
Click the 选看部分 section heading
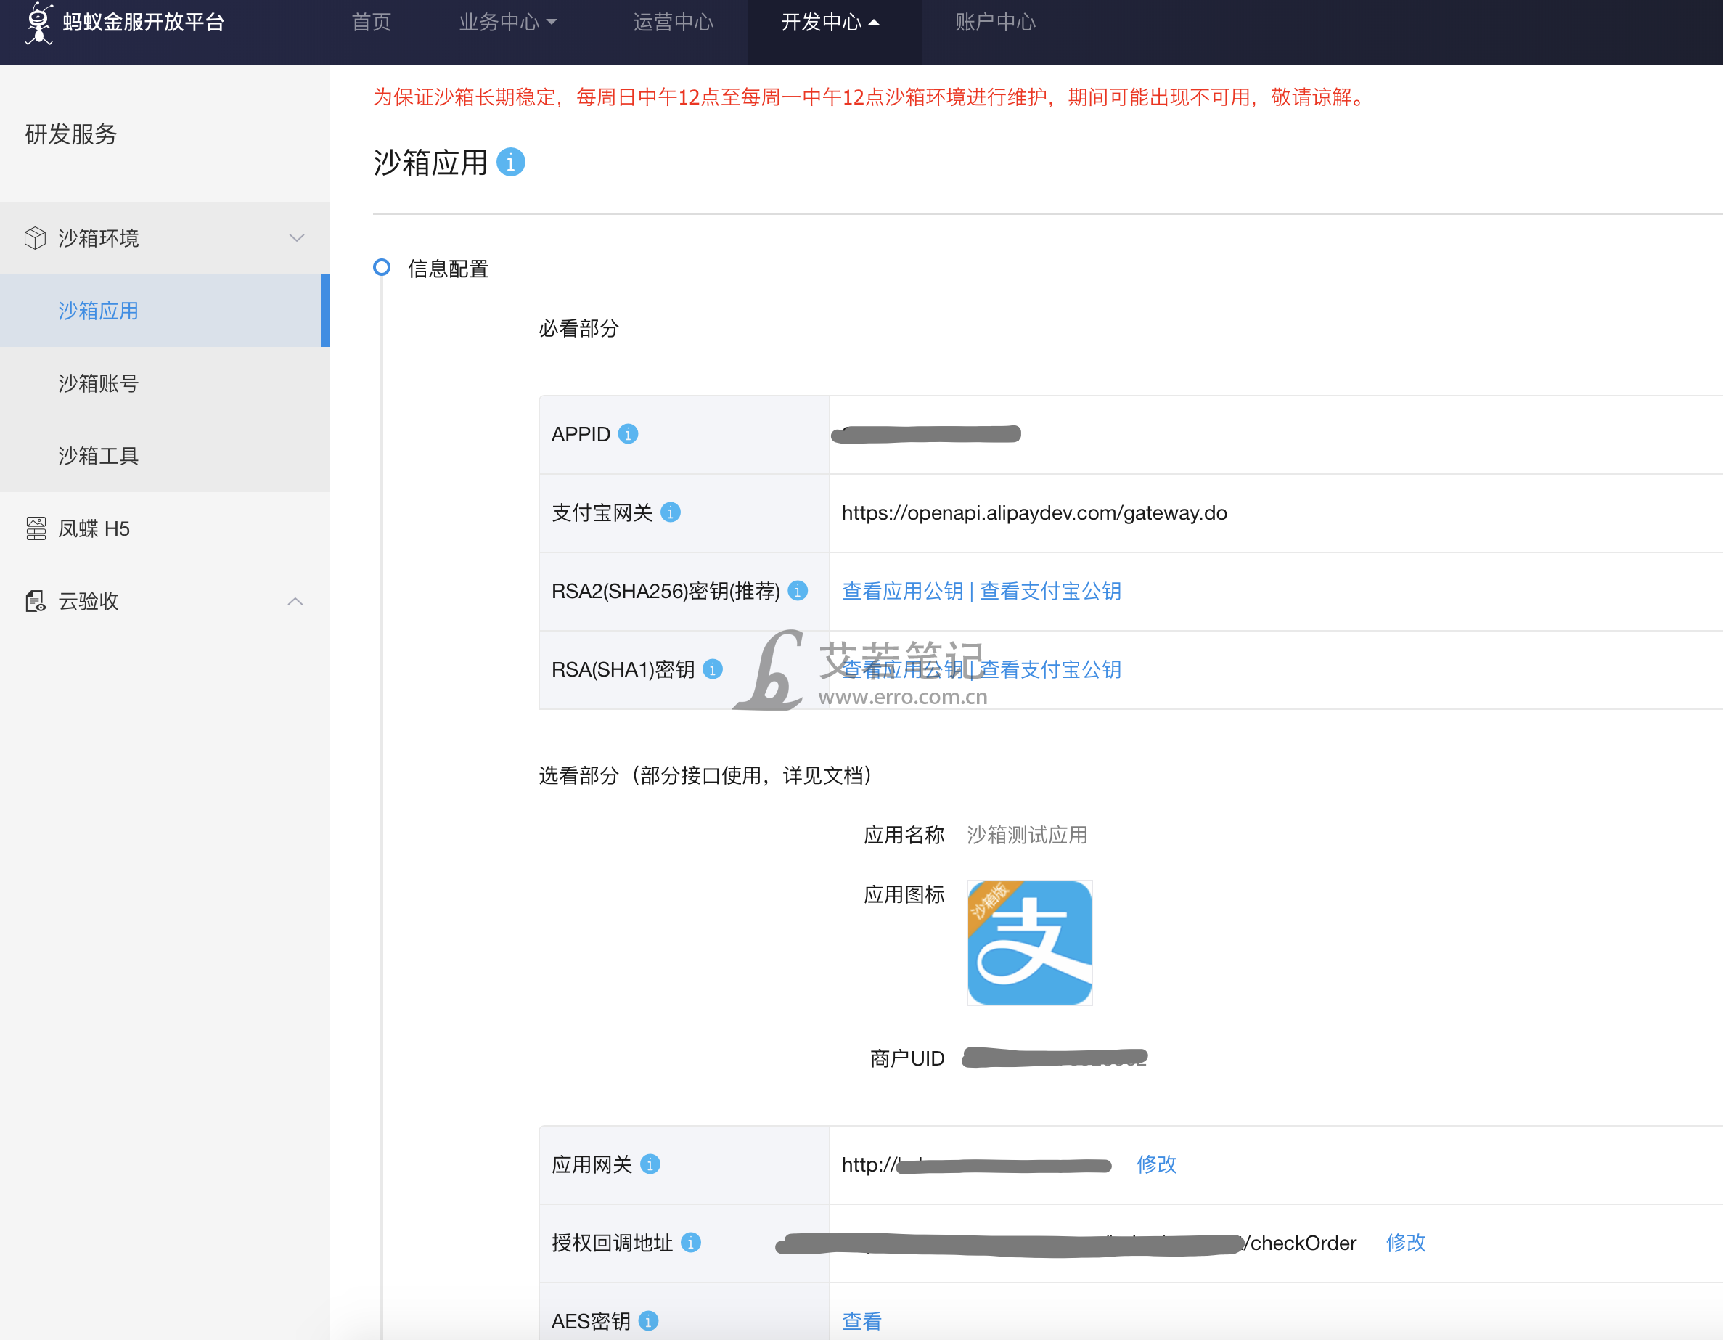click(705, 775)
